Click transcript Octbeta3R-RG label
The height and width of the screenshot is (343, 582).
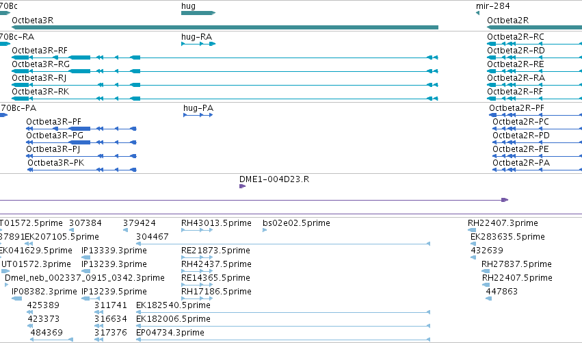tap(41, 64)
